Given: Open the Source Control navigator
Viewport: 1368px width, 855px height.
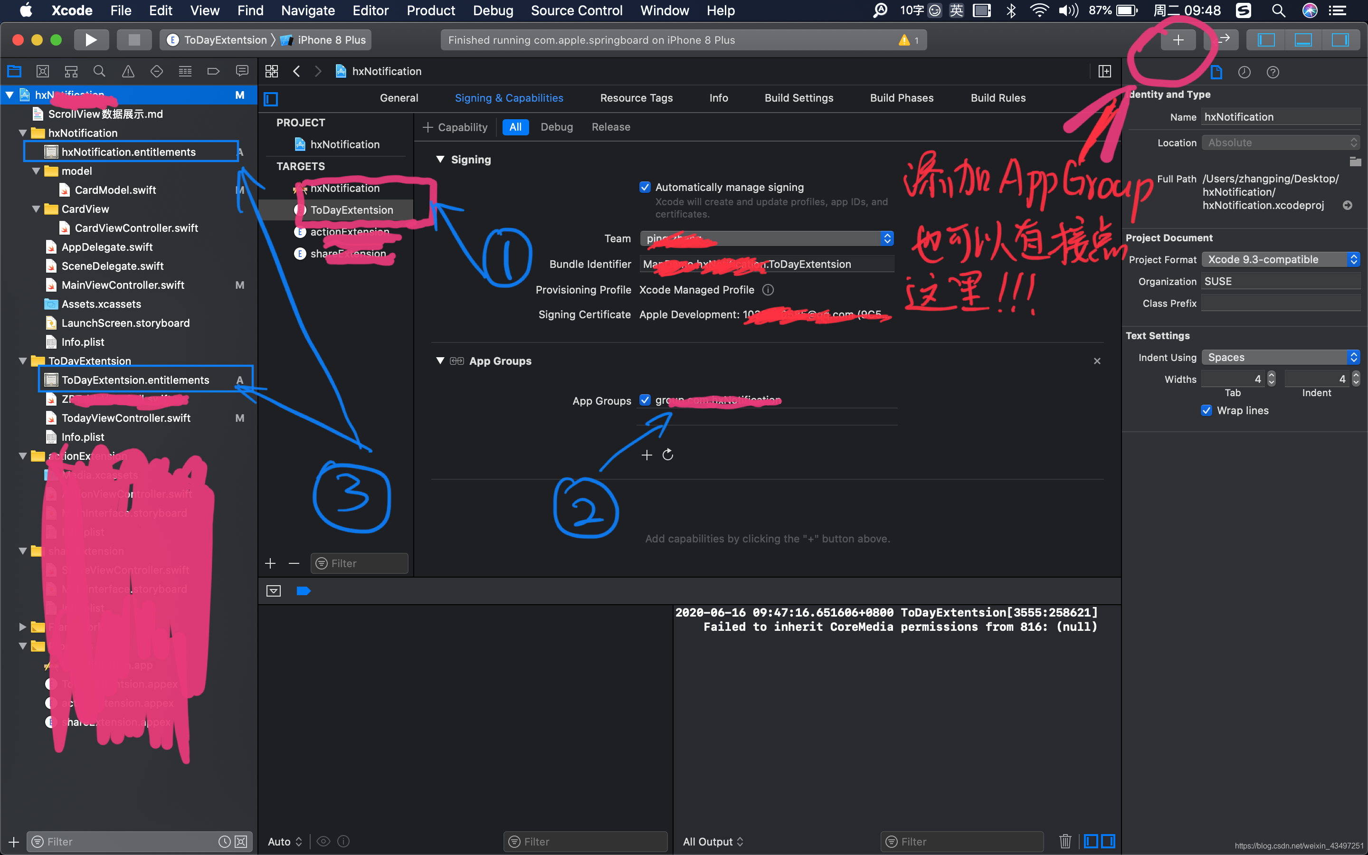Looking at the screenshot, I should pos(42,71).
